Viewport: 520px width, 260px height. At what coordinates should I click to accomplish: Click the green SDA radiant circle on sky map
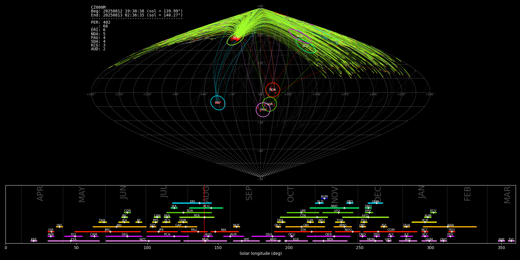[x=270, y=104]
